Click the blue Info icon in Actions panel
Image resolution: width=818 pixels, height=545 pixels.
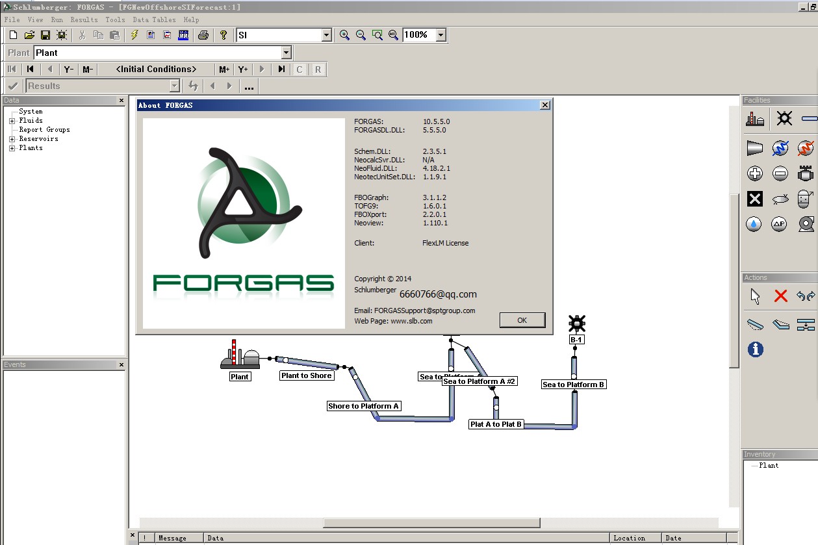(x=754, y=349)
